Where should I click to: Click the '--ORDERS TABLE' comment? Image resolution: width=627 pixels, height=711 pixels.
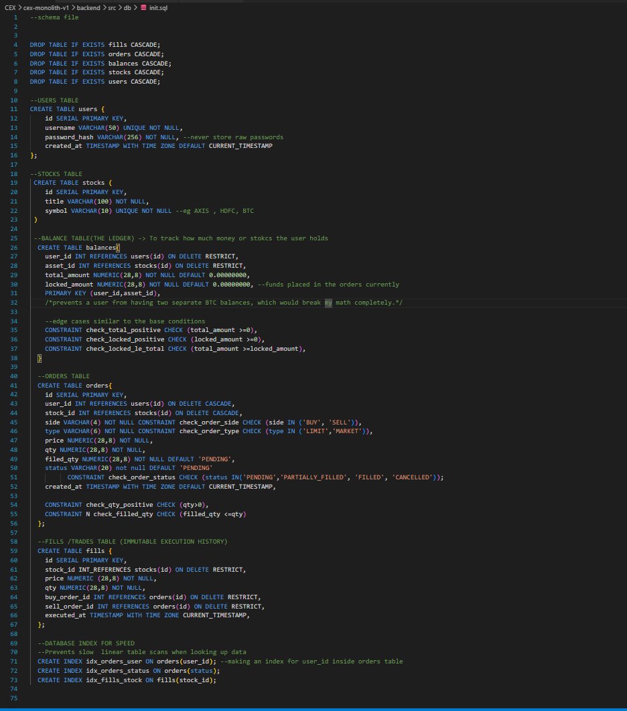(x=64, y=376)
